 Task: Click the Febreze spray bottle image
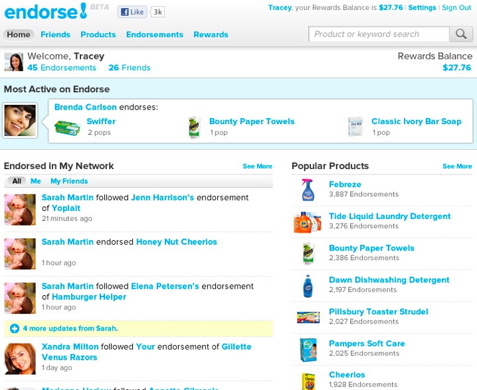tap(308, 190)
